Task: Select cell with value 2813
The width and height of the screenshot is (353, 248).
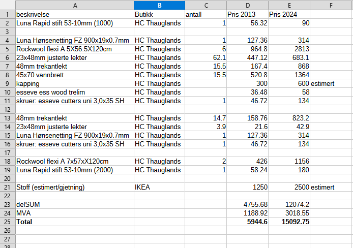Action: tap(289, 49)
